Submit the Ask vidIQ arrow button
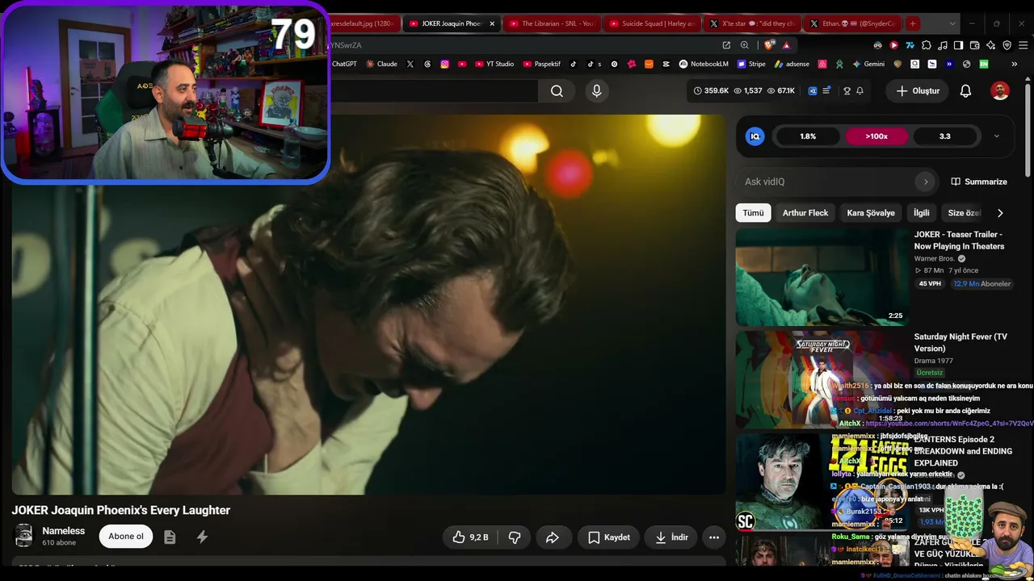The height and width of the screenshot is (581, 1034). 926,182
